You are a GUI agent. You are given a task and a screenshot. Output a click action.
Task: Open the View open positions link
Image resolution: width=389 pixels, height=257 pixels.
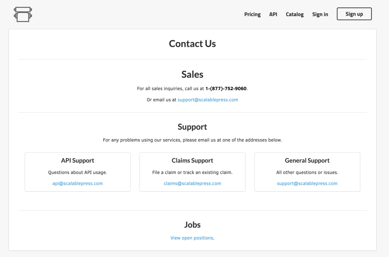tap(192, 238)
